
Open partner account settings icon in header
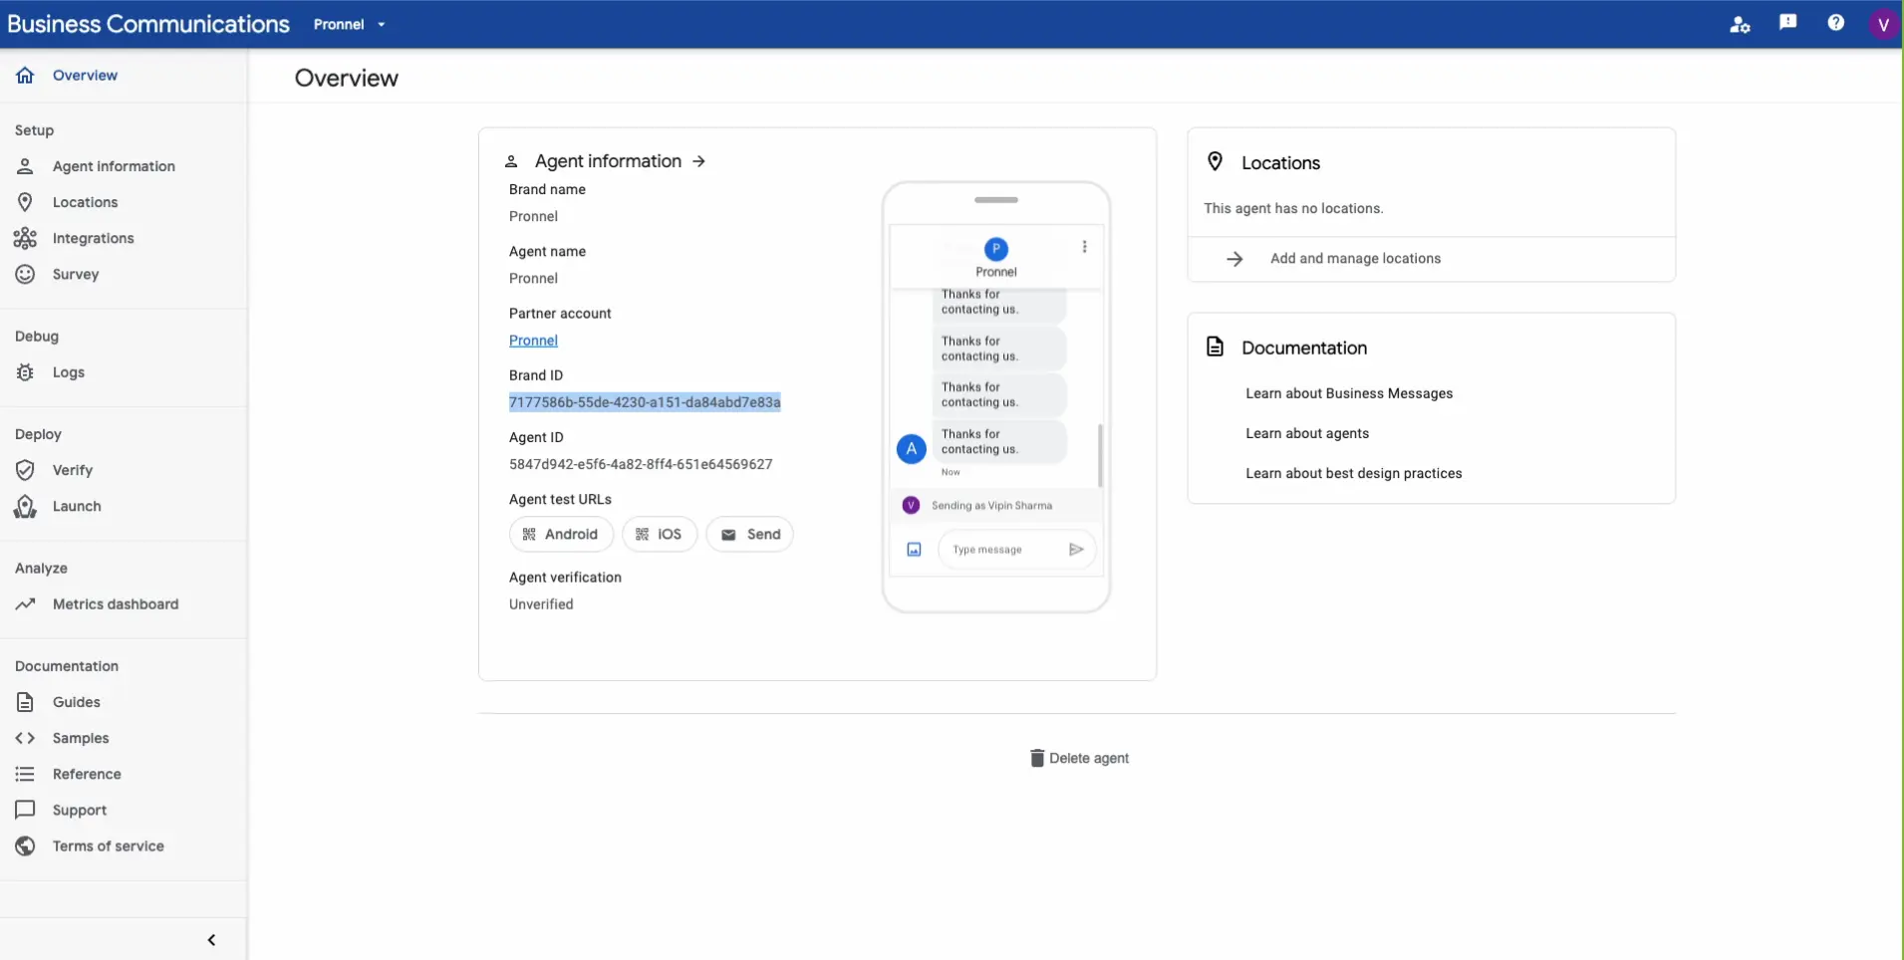(x=1740, y=24)
